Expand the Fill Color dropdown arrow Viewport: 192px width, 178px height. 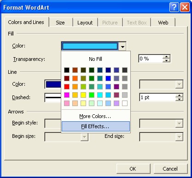122,47
